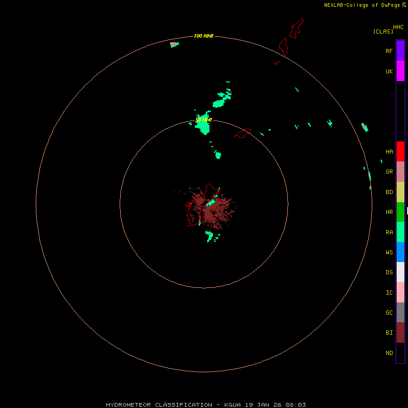The height and width of the screenshot is (408, 408).
Task: Select the DS dry snow white swatch
Action: [x=400, y=272]
